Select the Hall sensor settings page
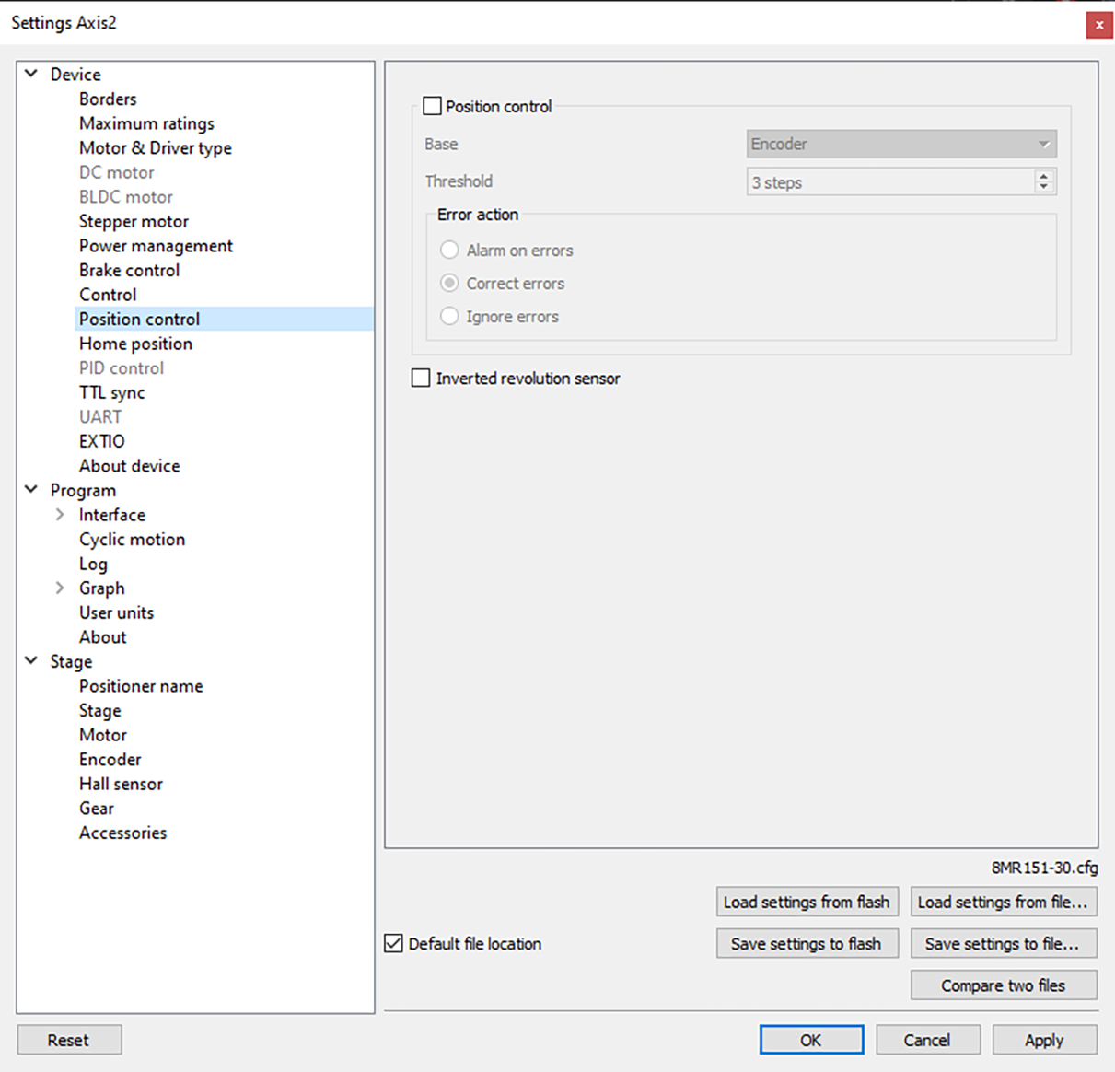The width and height of the screenshot is (1115, 1072). pos(121,784)
